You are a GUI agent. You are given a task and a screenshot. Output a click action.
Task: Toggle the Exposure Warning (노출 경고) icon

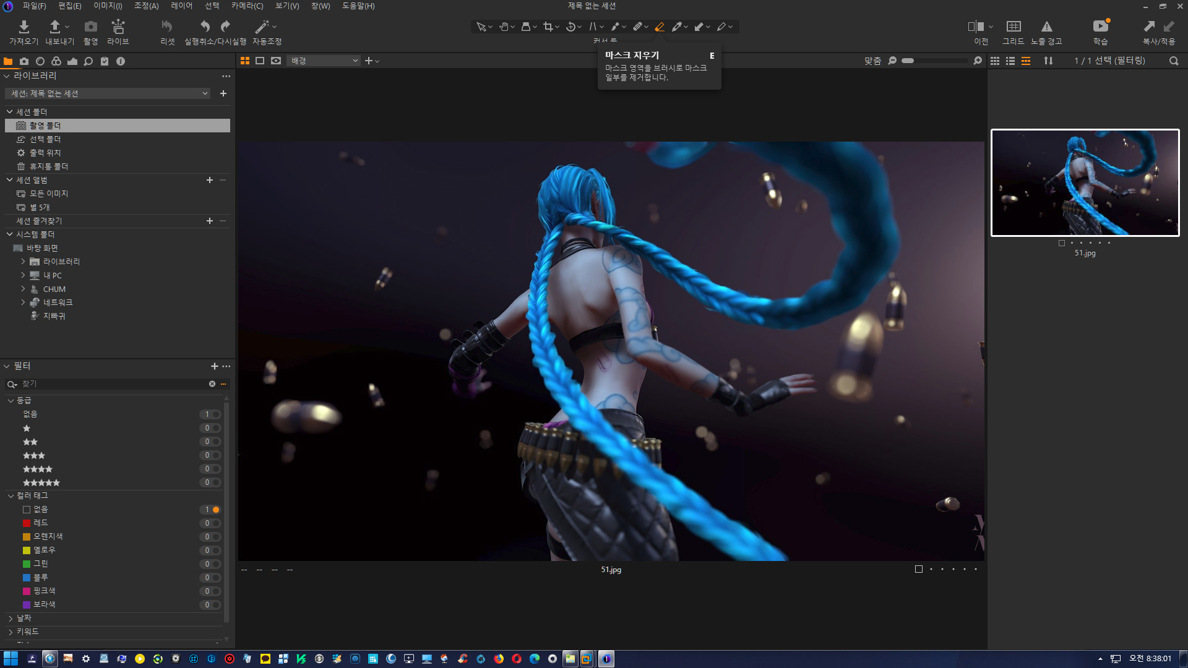click(x=1046, y=27)
